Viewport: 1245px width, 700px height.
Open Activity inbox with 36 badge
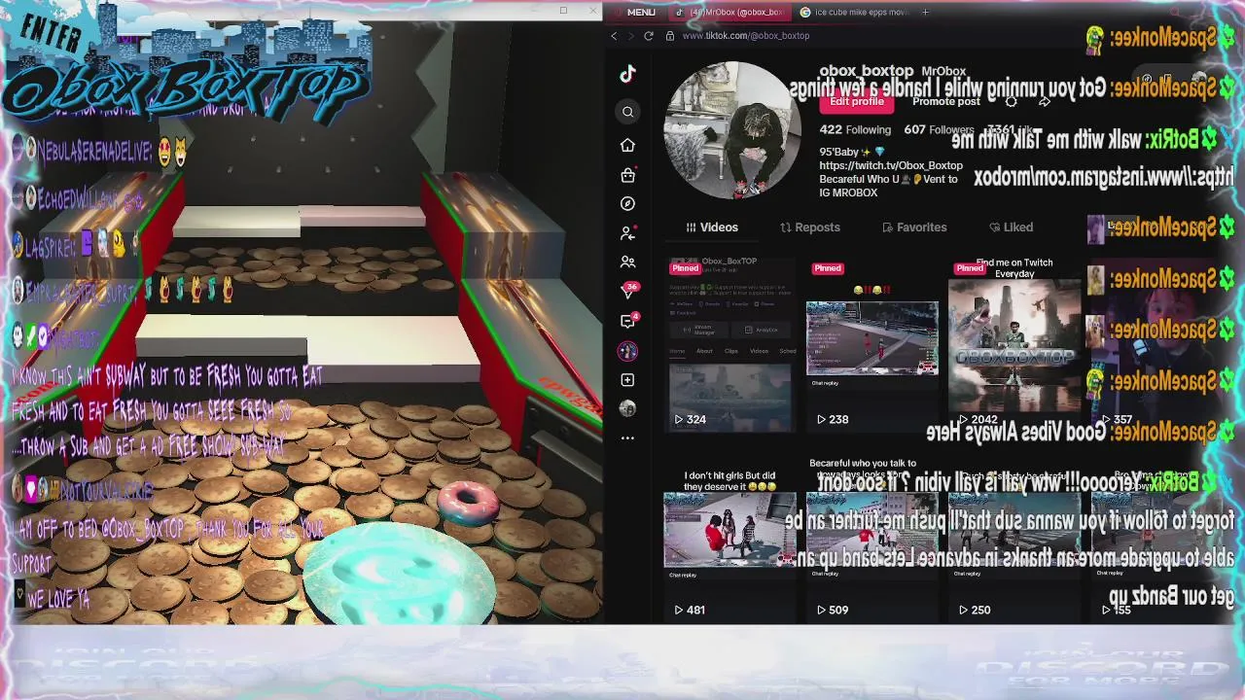coord(629,291)
